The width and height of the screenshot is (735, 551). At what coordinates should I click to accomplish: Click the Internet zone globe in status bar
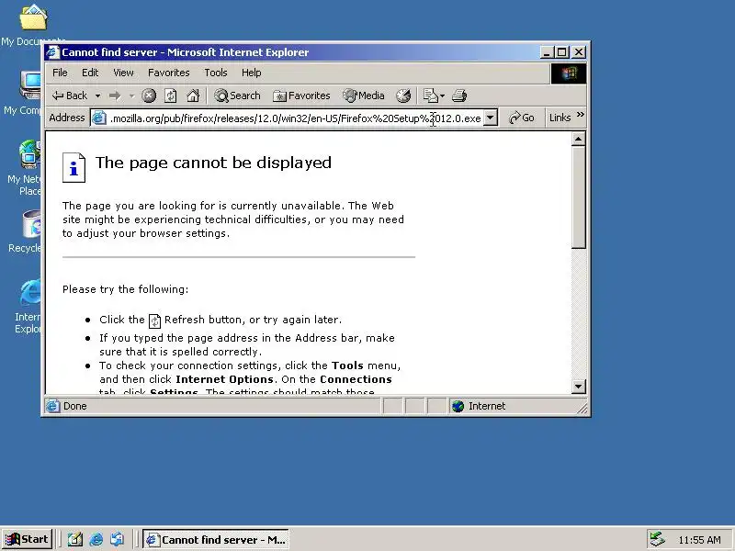tap(458, 406)
